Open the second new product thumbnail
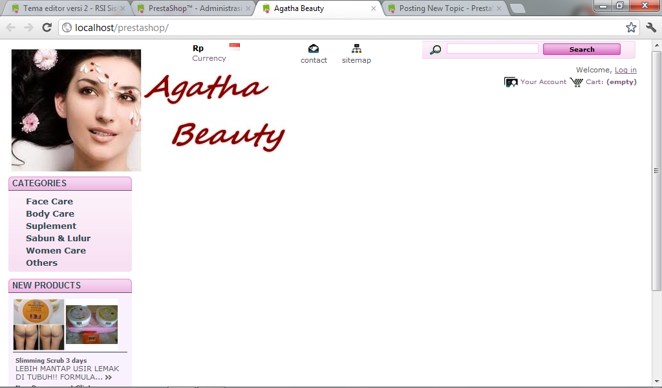Image resolution: width=662 pixels, height=388 pixels. (92, 324)
